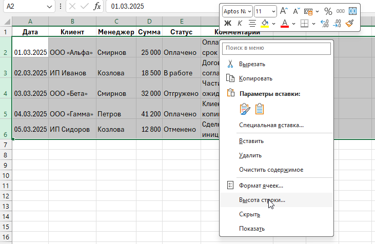Image resolution: width=375 pixels, height=244 pixels.
Task: Expand the Name Box A2 dropdown
Action: (49, 7)
